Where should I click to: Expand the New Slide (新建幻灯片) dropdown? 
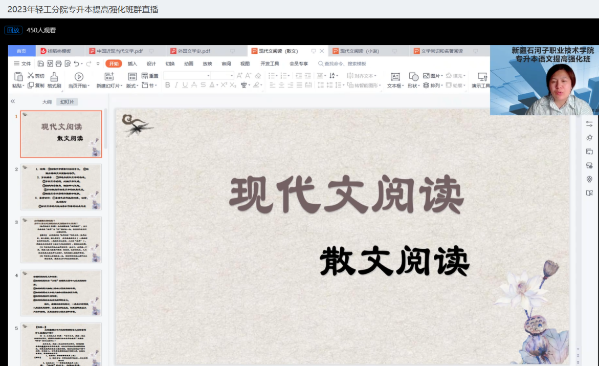pos(109,86)
